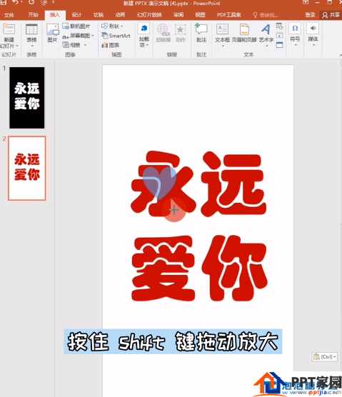The width and height of the screenshot is (342, 397).
Task: Open the quick access toolbar customize arrow
Action: point(53,2)
